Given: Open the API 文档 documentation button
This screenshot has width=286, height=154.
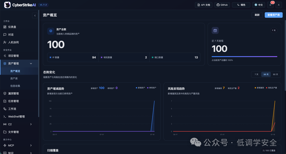Looking at the screenshot, I should click(x=204, y=5).
